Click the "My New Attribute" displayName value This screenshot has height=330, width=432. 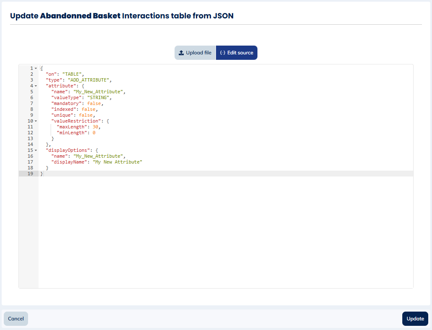coord(117,162)
